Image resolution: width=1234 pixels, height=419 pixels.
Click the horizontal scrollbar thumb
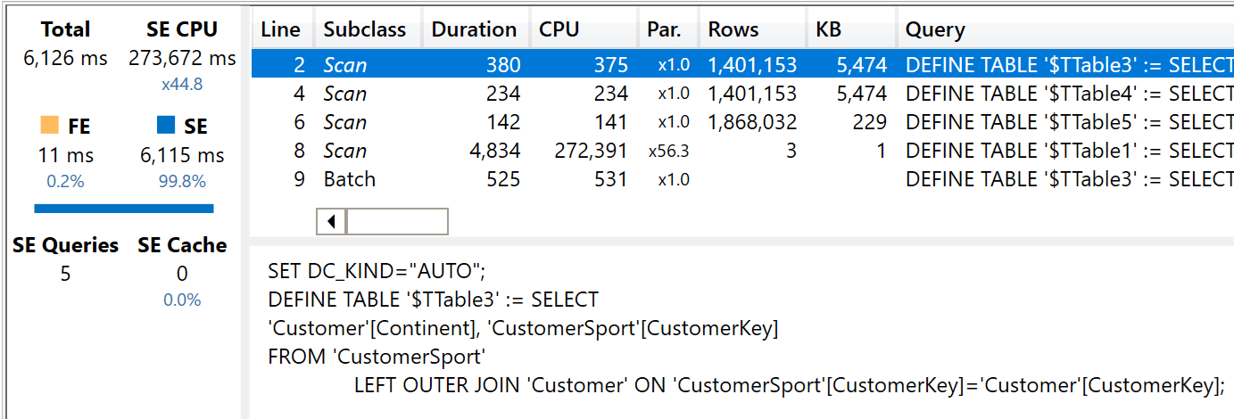[397, 221]
